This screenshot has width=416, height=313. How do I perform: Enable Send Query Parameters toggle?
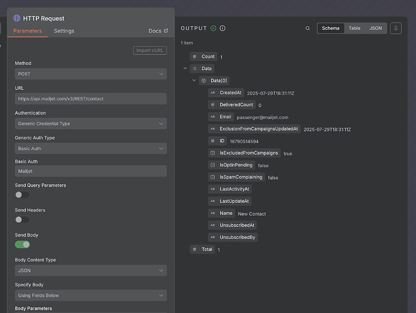point(23,195)
